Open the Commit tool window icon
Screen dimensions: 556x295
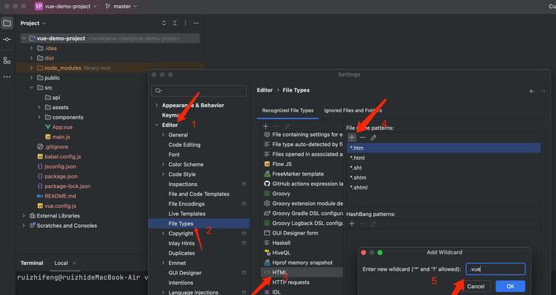7,39
